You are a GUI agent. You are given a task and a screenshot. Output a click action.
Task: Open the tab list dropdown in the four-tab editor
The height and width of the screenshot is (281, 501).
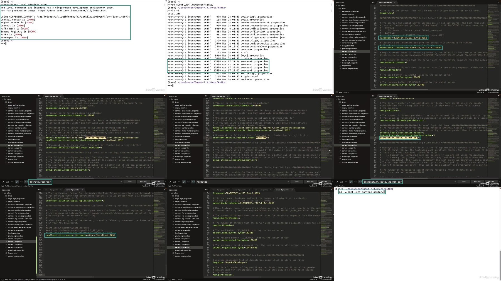point(332,190)
